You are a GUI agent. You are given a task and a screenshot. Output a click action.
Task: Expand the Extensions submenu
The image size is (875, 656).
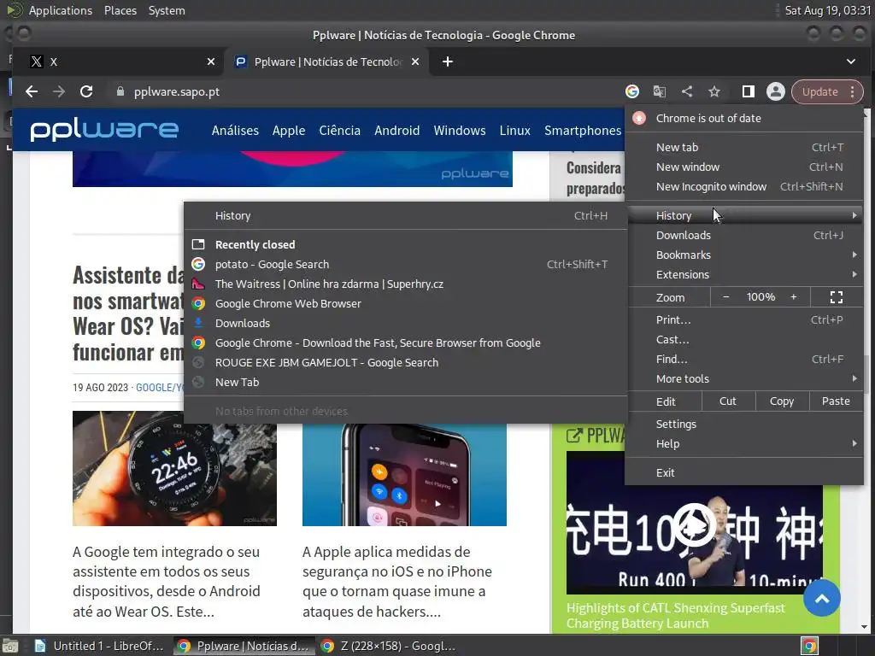[744, 274]
